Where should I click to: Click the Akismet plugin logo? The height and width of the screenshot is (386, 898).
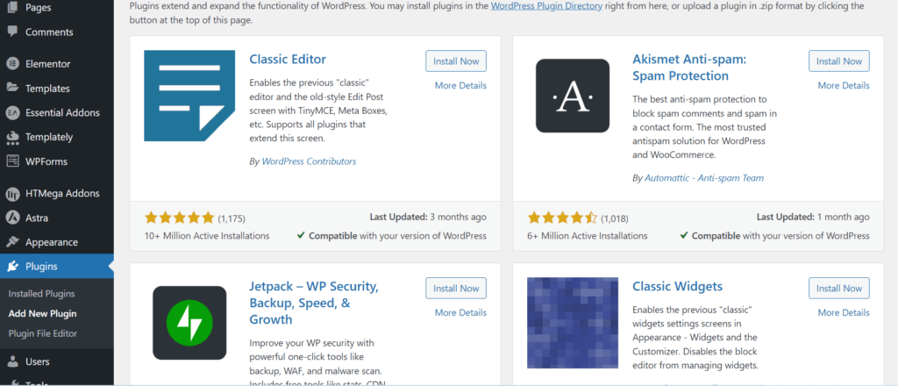tap(573, 96)
